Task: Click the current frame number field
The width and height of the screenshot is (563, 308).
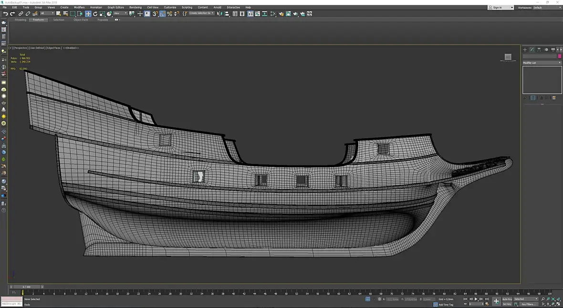Action: click(x=475, y=304)
